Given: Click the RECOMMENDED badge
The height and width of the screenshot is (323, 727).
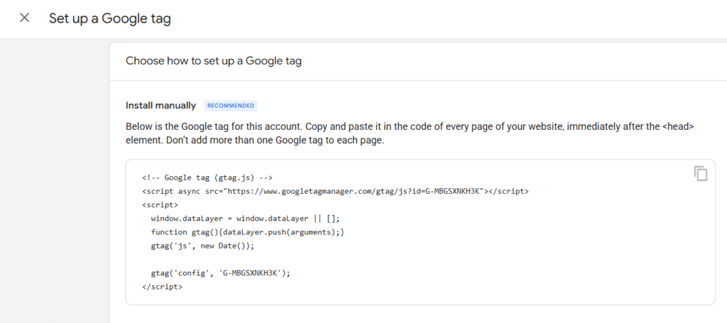Looking at the screenshot, I should click(x=231, y=106).
